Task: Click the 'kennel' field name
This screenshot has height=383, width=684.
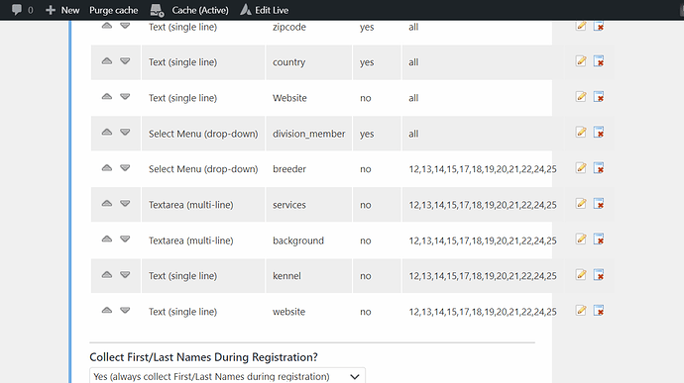Action: click(x=286, y=276)
